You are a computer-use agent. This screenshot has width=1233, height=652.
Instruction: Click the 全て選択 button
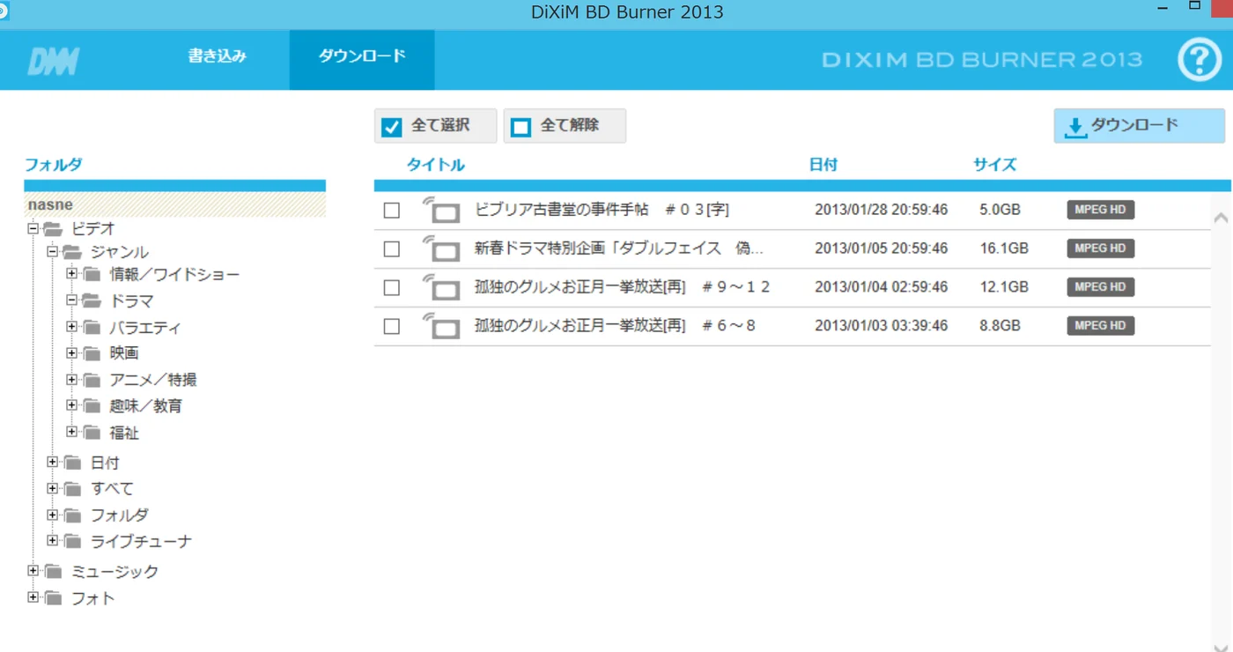pos(435,126)
